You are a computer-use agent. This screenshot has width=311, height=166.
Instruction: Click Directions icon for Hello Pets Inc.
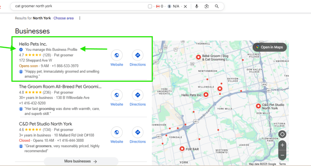(138, 55)
